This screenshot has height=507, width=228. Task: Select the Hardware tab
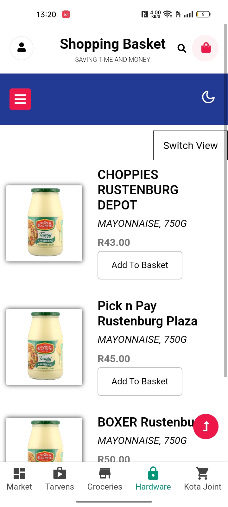153,478
